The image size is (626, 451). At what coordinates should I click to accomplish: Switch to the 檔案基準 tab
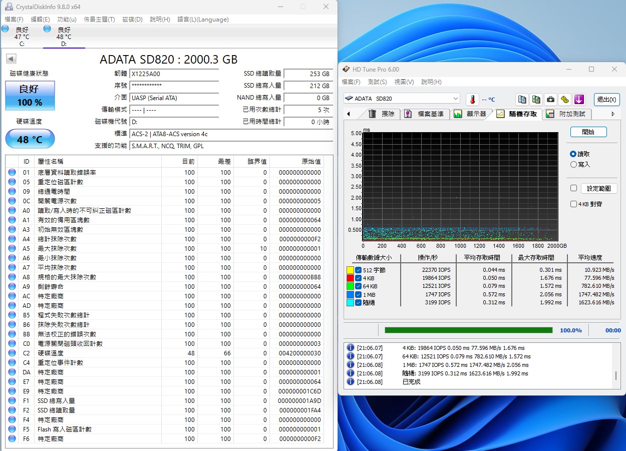click(425, 114)
